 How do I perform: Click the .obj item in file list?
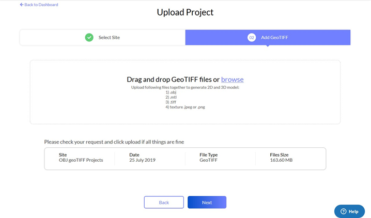coord(171,92)
